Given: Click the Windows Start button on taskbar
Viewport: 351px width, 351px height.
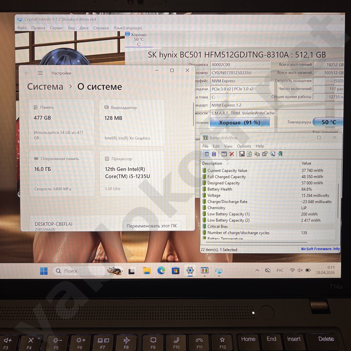Looking at the screenshot, I should pyautogui.click(x=44, y=271).
